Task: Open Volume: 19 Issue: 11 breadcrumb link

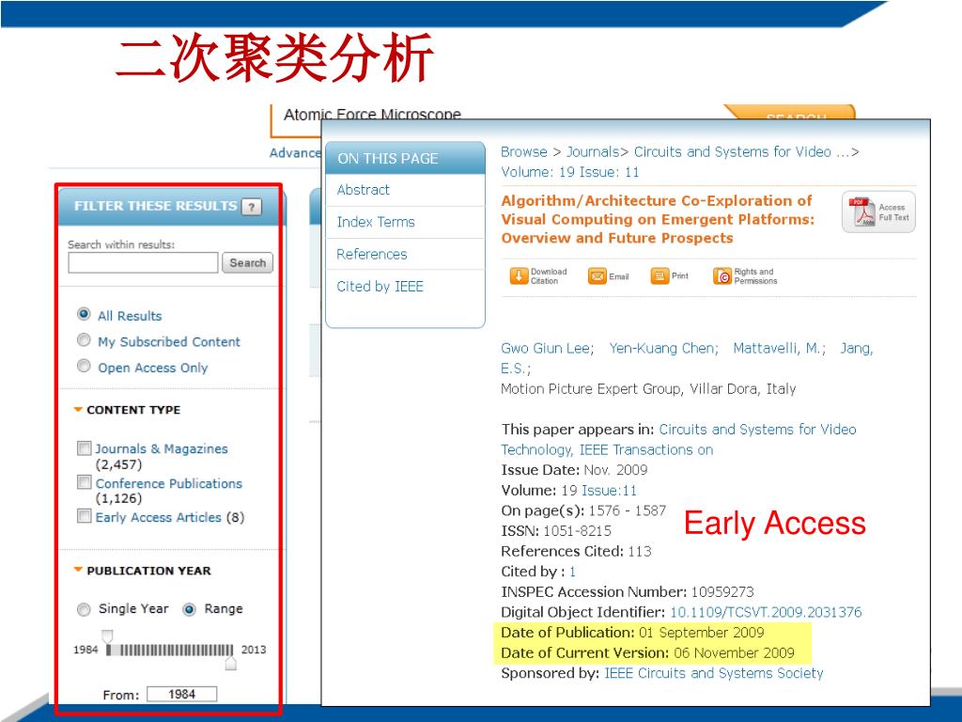Action: coord(570,172)
